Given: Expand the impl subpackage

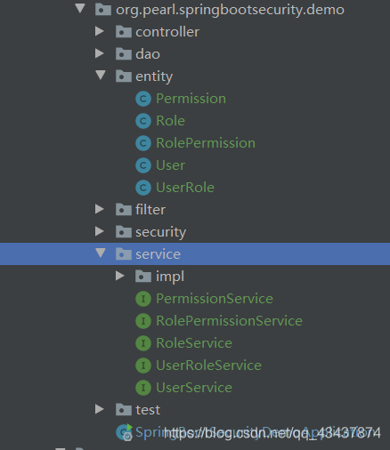Looking at the screenshot, I should click(x=120, y=276).
